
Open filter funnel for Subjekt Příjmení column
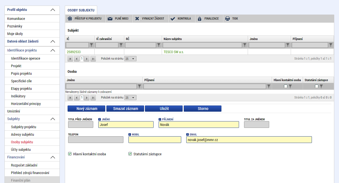pyautogui.click(x=331, y=45)
